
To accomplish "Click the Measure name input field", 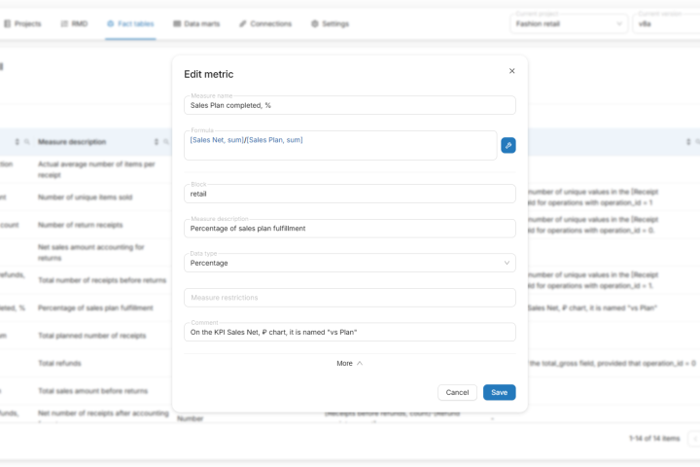I will [x=349, y=105].
